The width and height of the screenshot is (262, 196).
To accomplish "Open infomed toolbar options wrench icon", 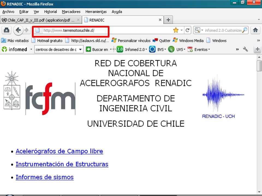I will click(245, 49).
